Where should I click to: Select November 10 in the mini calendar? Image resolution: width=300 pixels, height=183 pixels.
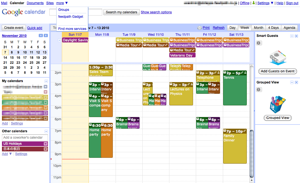25,52
